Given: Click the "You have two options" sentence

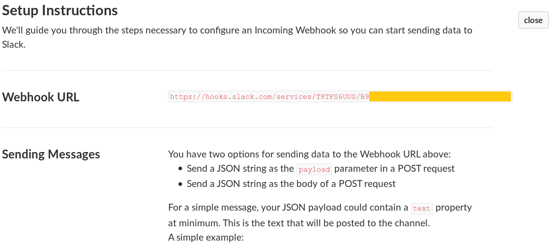Looking at the screenshot, I should 309,154.
